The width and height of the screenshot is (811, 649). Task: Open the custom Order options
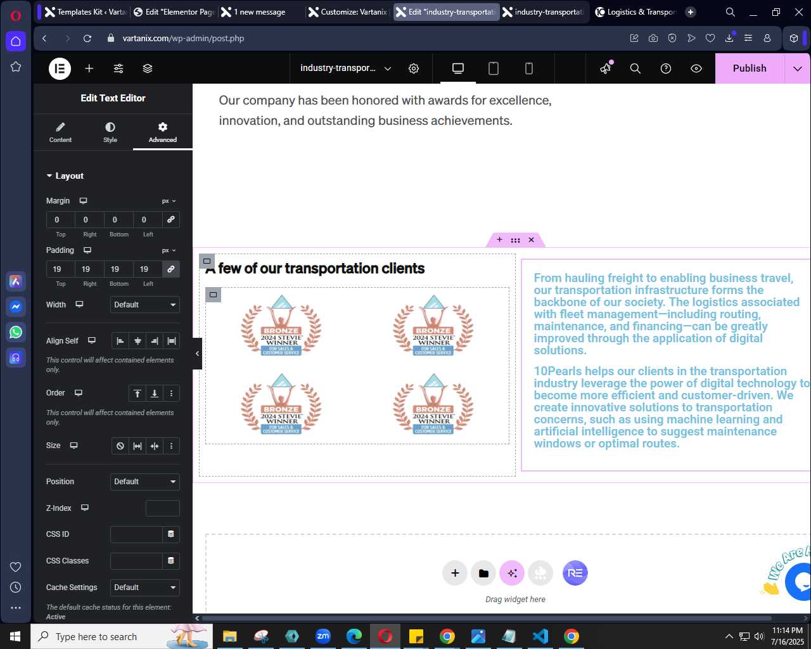coord(172,394)
